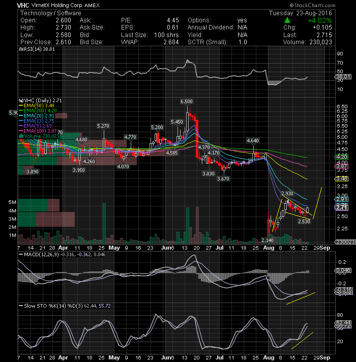Viewport: 356px width, 362px height.
Task: Click the green up-arrow change indicator
Action: click(287, 20)
